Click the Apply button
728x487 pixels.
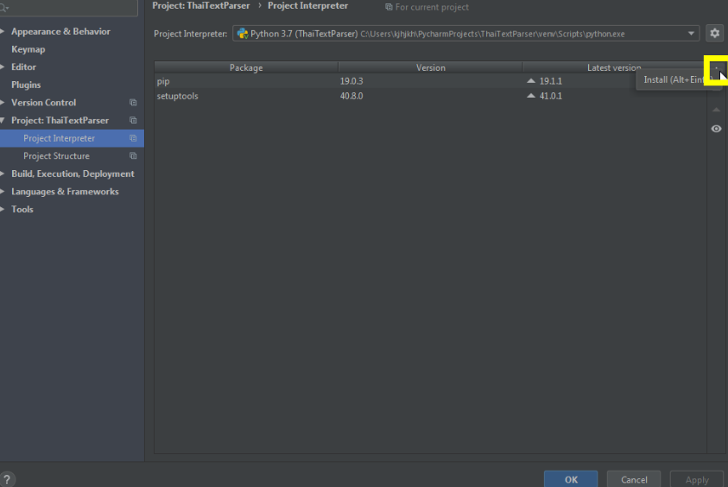tap(697, 479)
